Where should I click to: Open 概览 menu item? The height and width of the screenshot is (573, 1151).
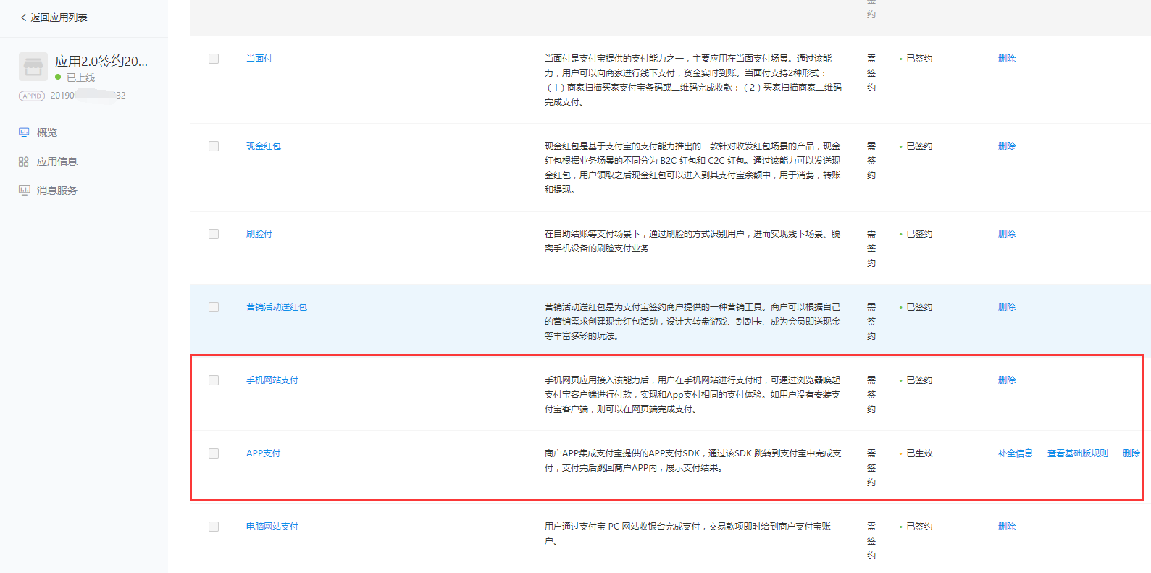47,133
